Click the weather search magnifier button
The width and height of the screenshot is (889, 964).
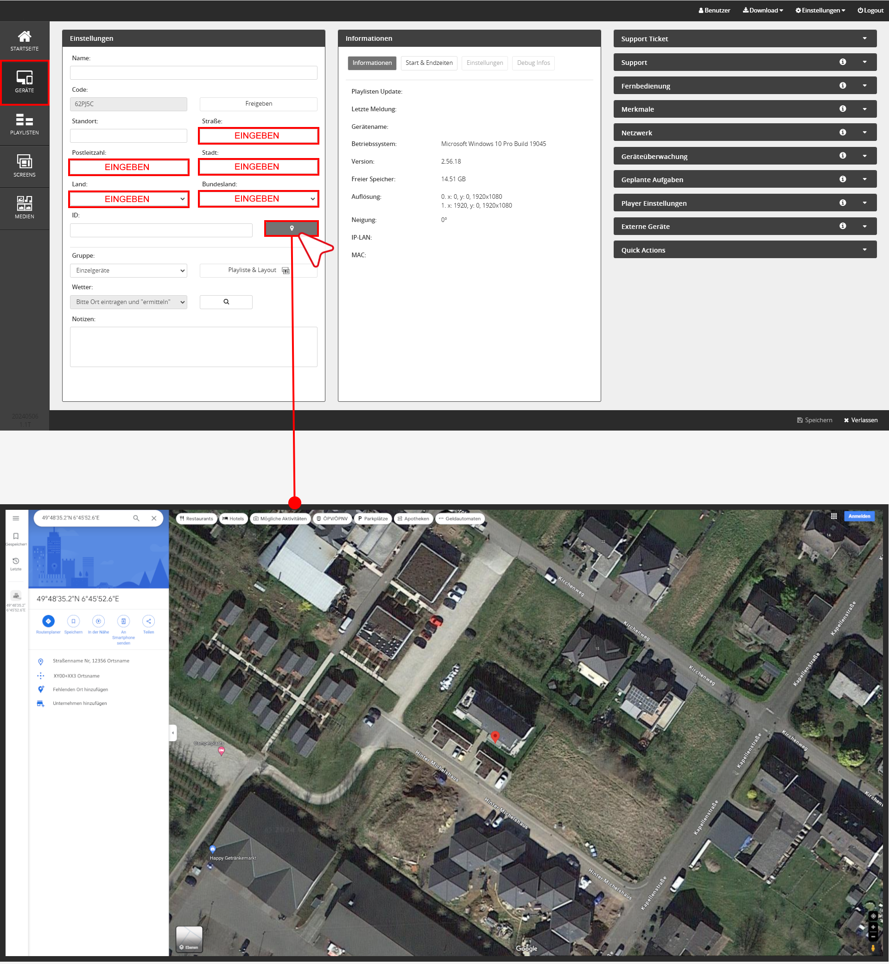click(x=226, y=302)
